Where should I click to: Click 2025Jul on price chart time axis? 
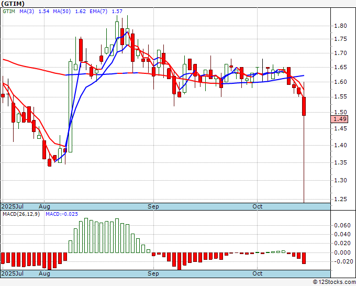13,206
